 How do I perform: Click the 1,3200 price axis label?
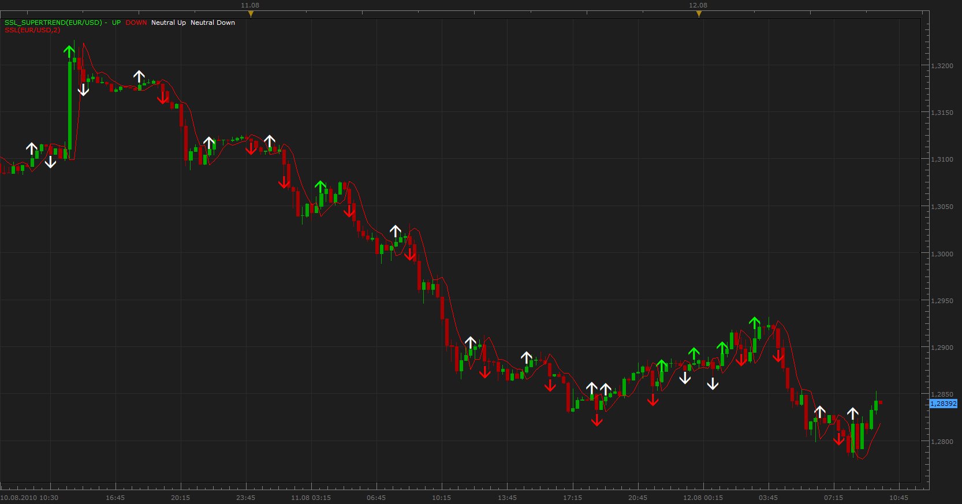(x=942, y=66)
